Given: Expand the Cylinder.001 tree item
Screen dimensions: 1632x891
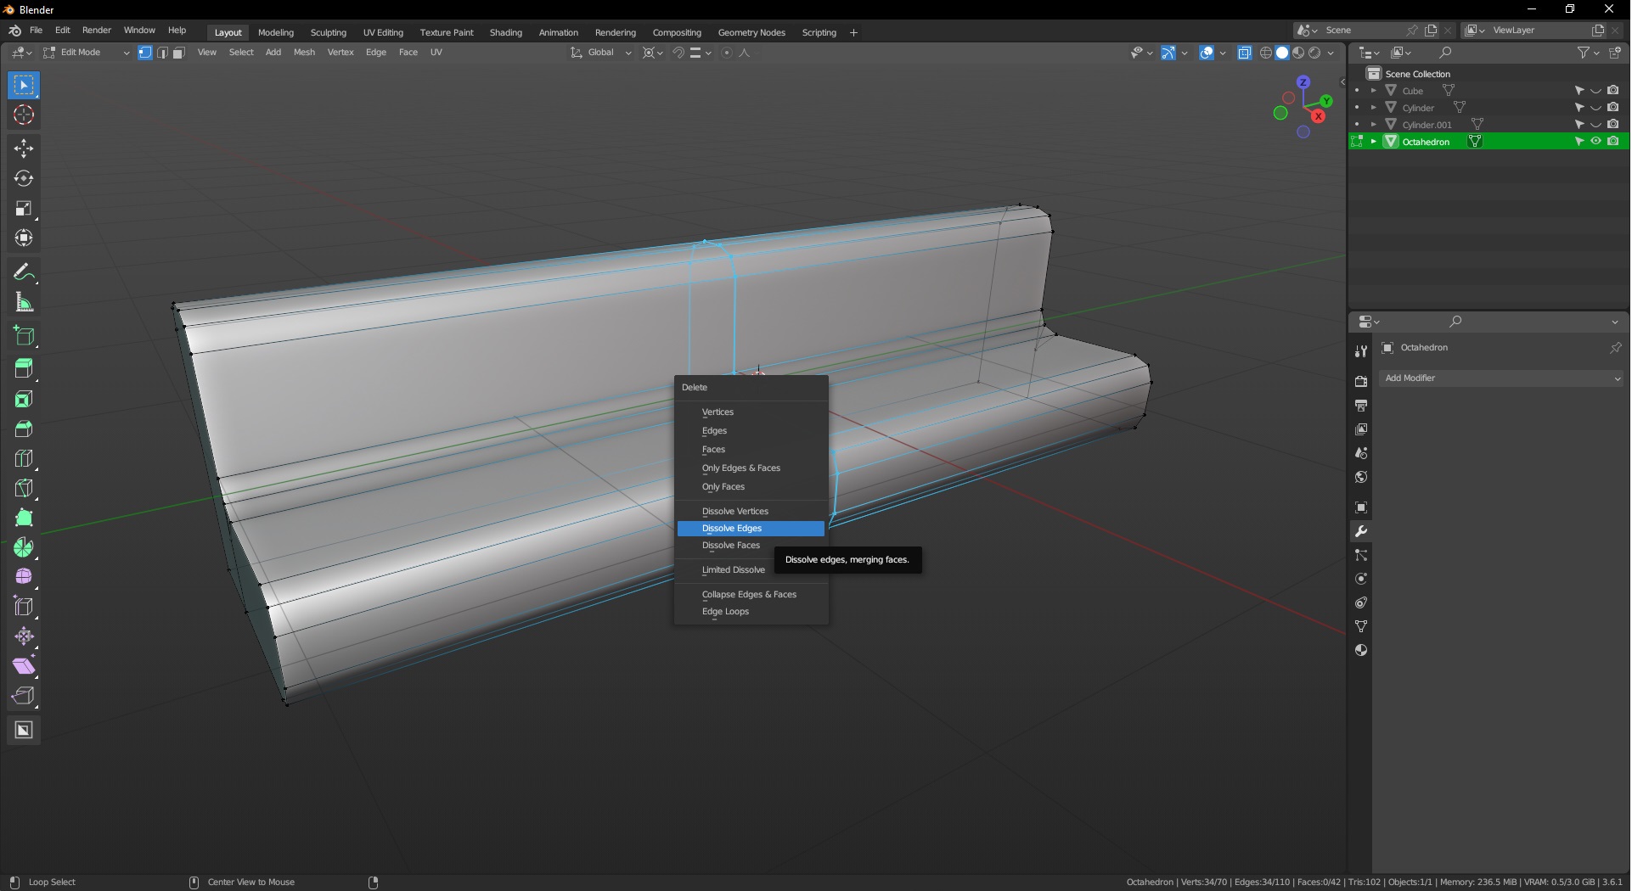Looking at the screenshot, I should tap(1374, 125).
